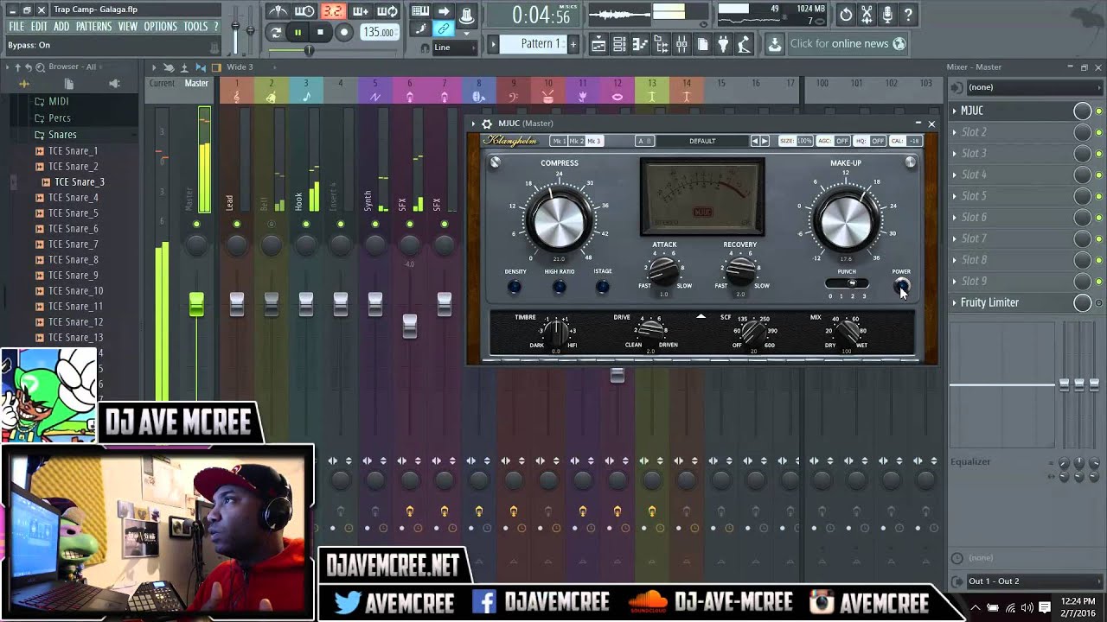
Task: Open the project info page icon
Action: 702,44
